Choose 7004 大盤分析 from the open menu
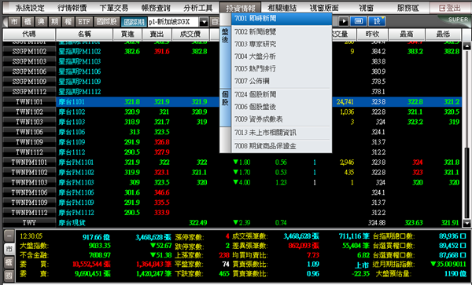This screenshot has height=285, width=472. (255, 57)
